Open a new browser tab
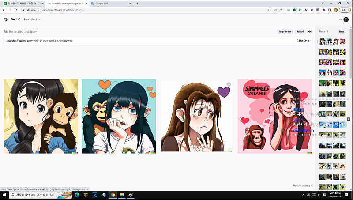The image size is (353, 200). point(137,4)
